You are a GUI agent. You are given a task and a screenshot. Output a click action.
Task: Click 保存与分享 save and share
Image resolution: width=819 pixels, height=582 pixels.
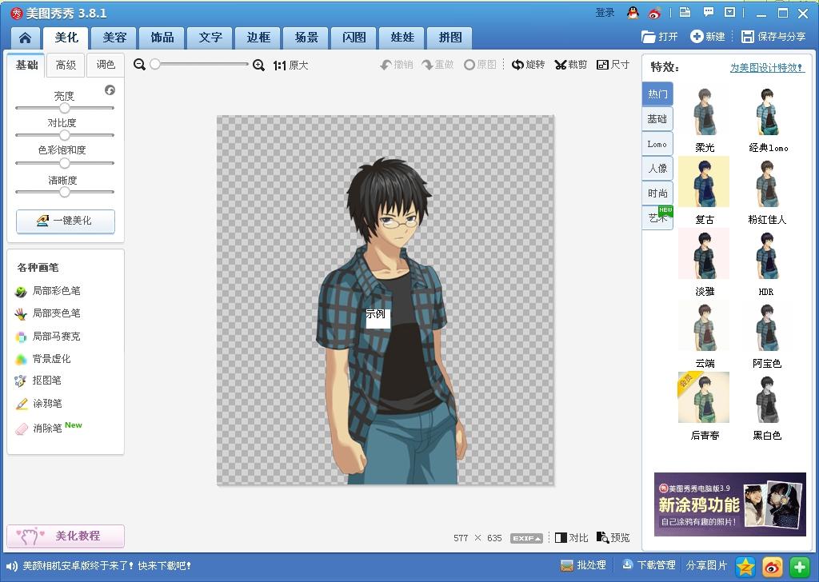pos(773,37)
